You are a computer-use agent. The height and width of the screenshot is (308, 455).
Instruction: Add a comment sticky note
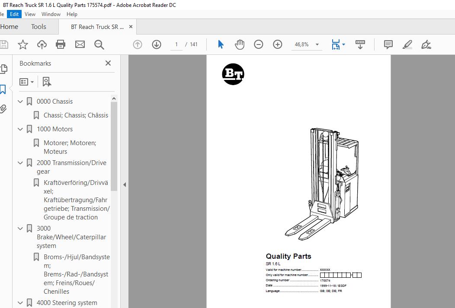[x=388, y=44]
